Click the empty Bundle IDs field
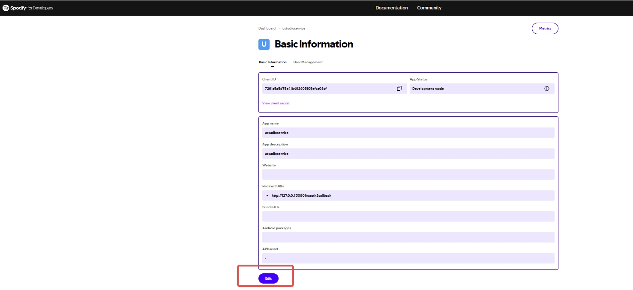 (408, 216)
